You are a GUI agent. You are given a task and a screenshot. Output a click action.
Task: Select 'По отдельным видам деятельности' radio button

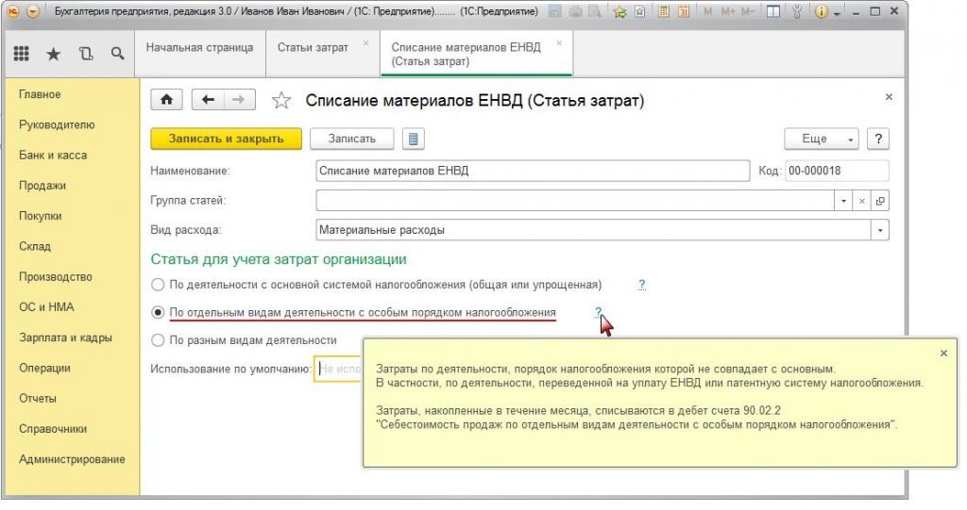point(158,312)
